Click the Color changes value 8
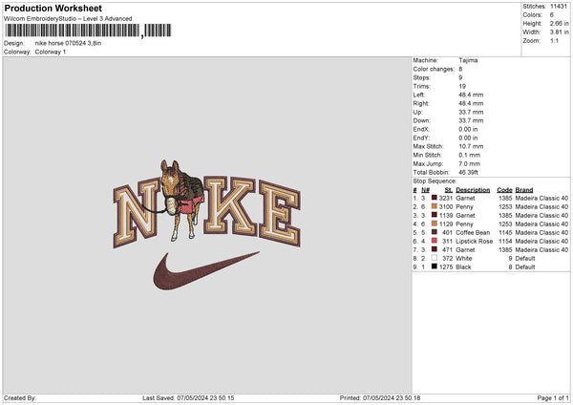This screenshot has width=573, height=405. coord(460,69)
